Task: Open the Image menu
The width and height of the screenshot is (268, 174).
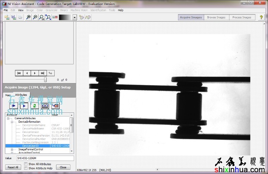Action: 30,10
